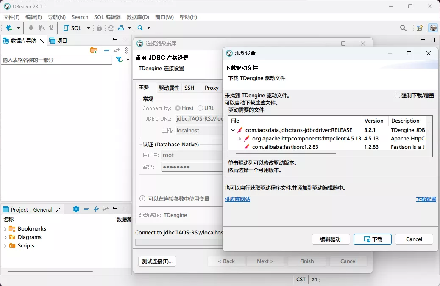Open the SQL editor toolbar button
The height and width of the screenshot is (286, 440).
pos(72,28)
